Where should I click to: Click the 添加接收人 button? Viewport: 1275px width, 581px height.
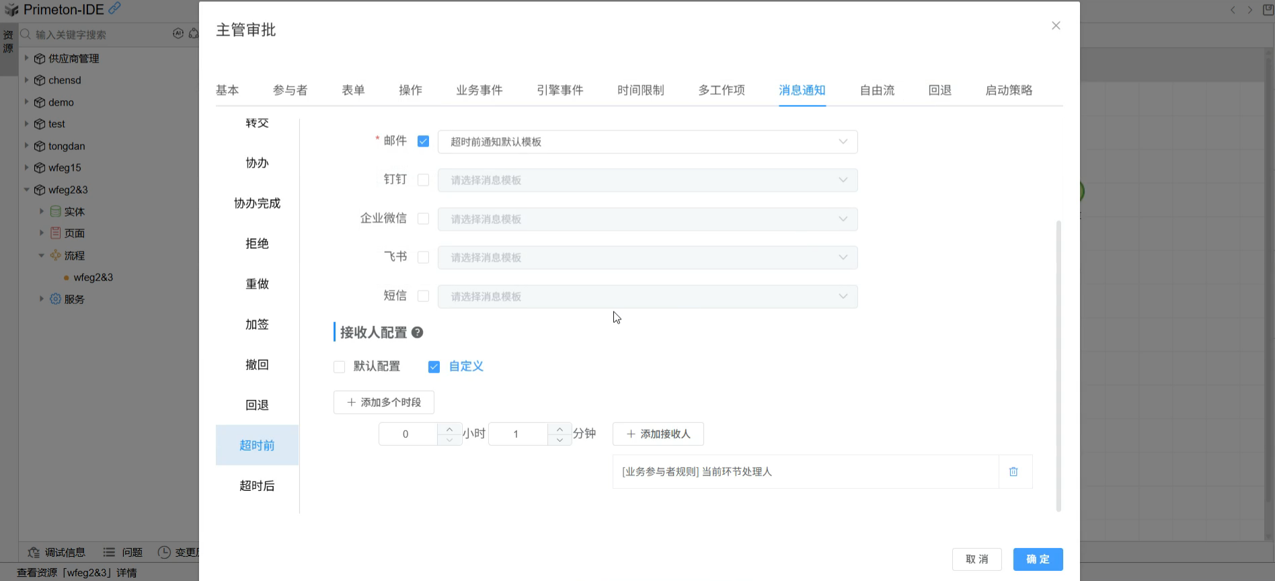[x=658, y=434]
